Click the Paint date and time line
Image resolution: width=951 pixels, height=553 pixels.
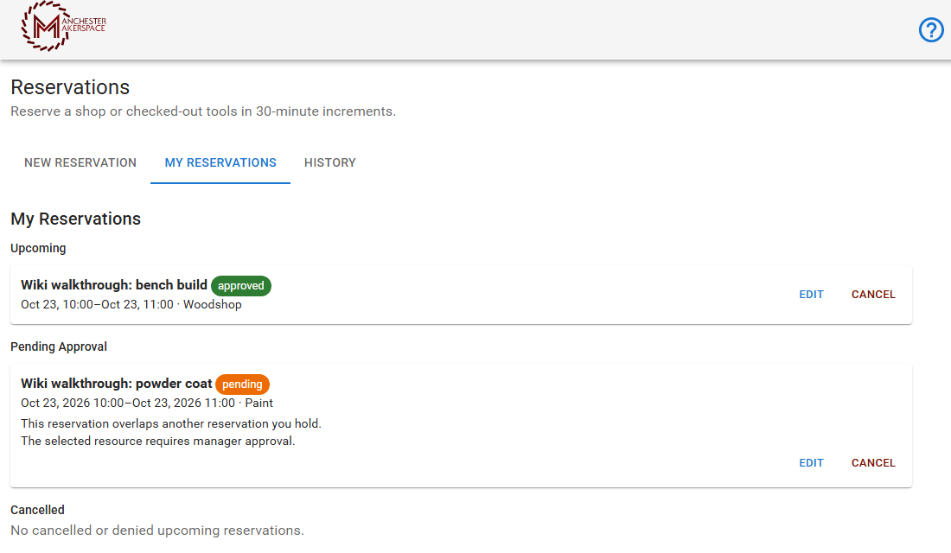(147, 403)
